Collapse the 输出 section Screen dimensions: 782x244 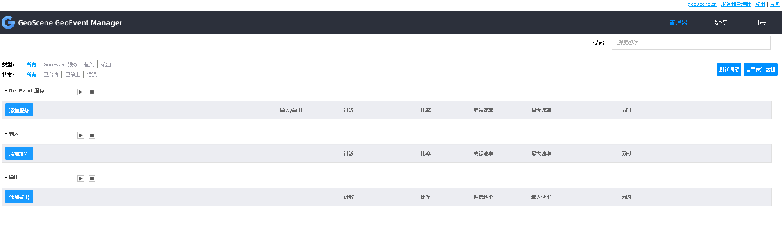tap(6, 177)
